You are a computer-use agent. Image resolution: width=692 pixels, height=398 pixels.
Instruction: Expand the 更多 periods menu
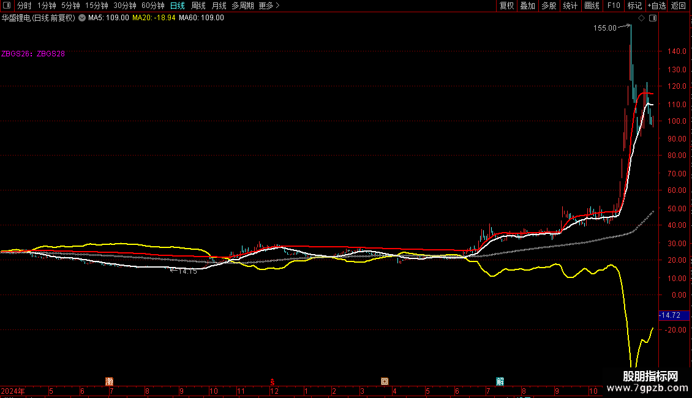[x=269, y=6]
